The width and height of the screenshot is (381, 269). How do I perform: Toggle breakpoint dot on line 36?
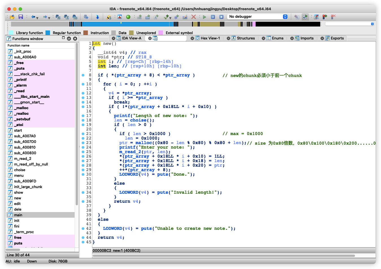pos(83,202)
